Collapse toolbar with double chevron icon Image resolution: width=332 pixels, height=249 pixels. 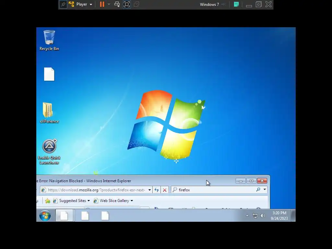coord(224,4)
